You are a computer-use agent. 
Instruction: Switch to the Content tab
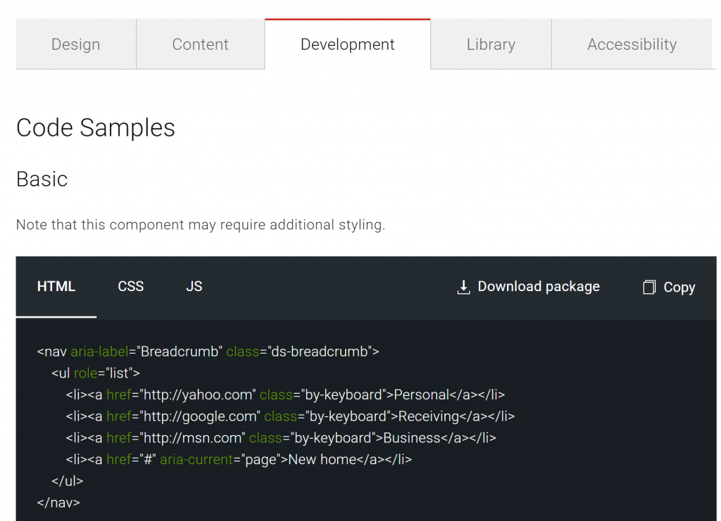point(201,44)
